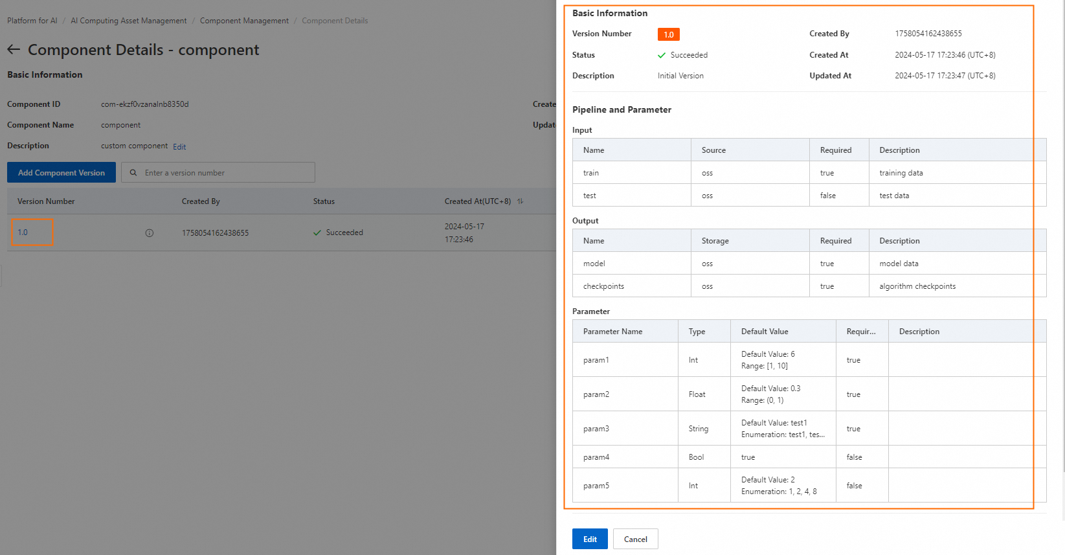Select the Succeeded status in panel
This screenshot has width=1065, height=555.
683,55
